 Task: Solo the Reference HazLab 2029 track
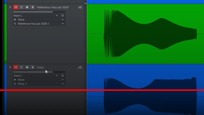[x=21, y=7]
